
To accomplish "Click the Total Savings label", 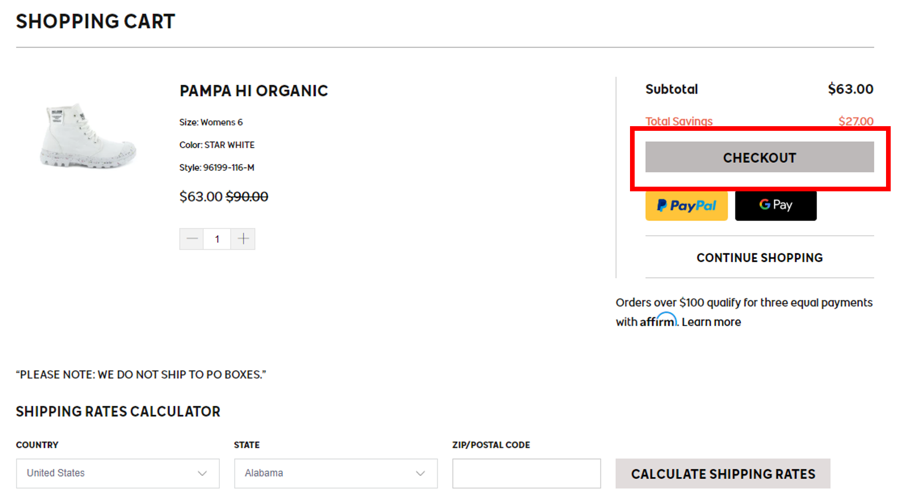I will 679,121.
